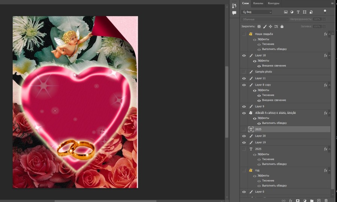Open the History panel icon
Viewport: 337px width, 202px height.
pyautogui.click(x=234, y=6)
